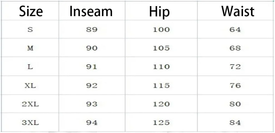Select the L size cell
The width and height of the screenshot is (275, 133).
coord(30,67)
